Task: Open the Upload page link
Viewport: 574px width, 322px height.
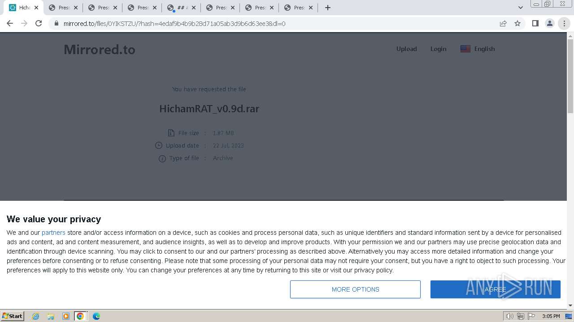Action: pyautogui.click(x=406, y=49)
